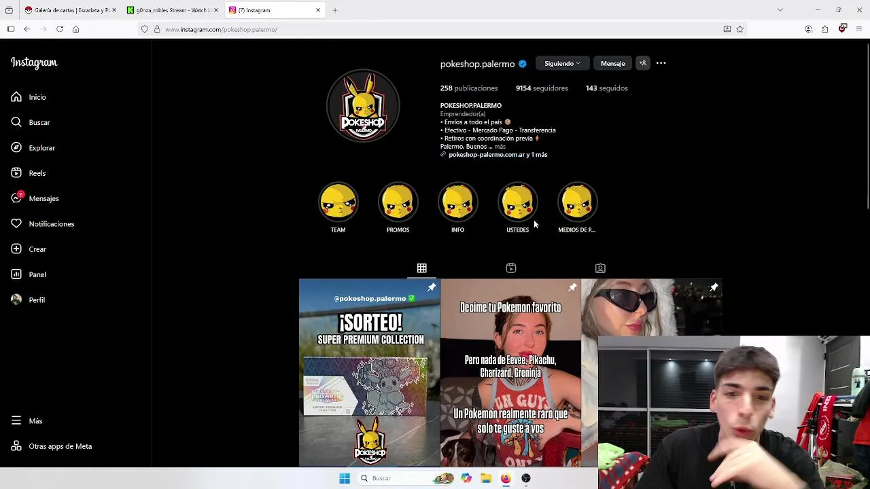
Task: Open Firefox from the taskbar
Action: [x=506, y=478]
